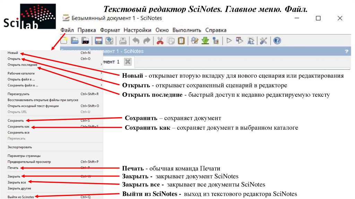Open the Окно menu

(162, 30)
